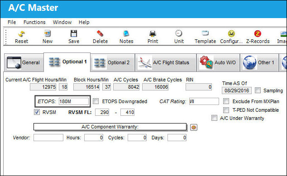Click the RIN field
287x176 pixels.
(199, 87)
